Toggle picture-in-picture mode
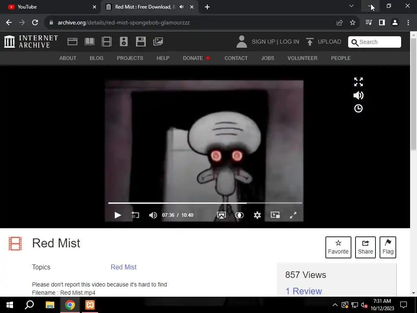The image size is (417, 313). click(x=275, y=215)
